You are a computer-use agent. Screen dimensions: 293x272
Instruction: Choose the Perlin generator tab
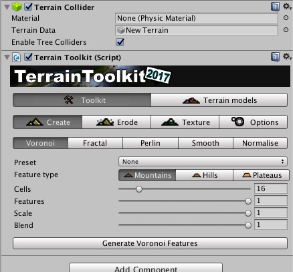point(151,143)
